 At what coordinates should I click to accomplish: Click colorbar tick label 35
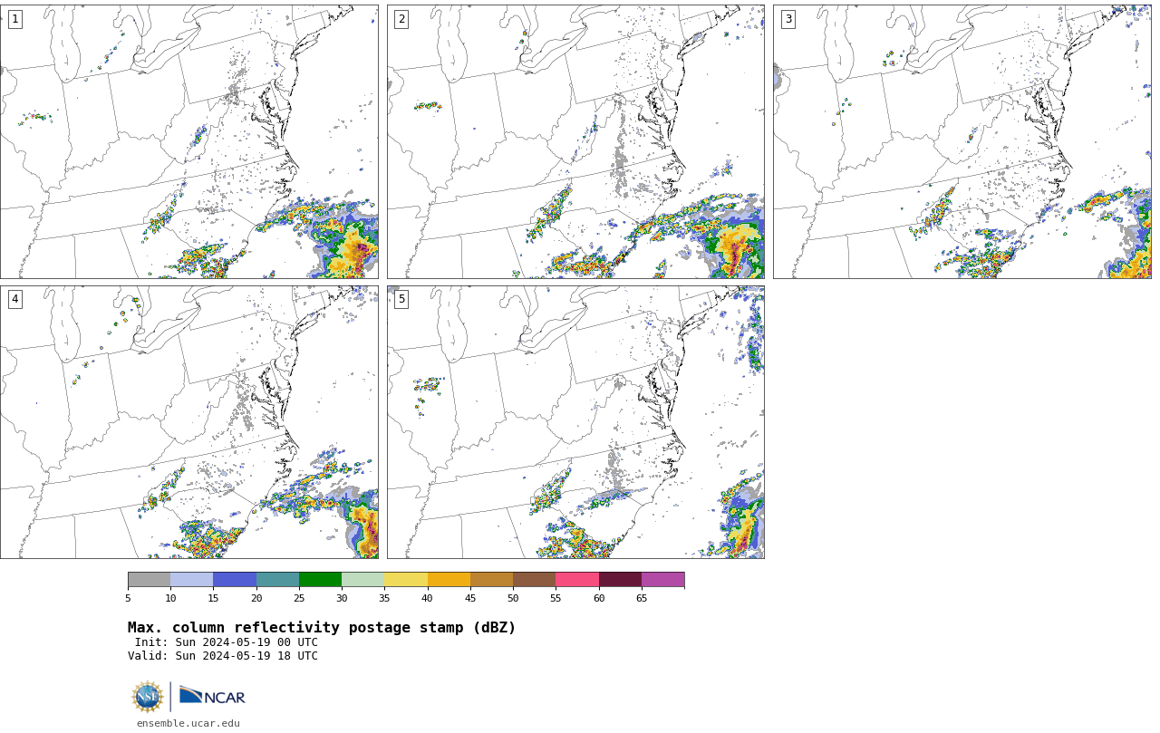tap(384, 598)
